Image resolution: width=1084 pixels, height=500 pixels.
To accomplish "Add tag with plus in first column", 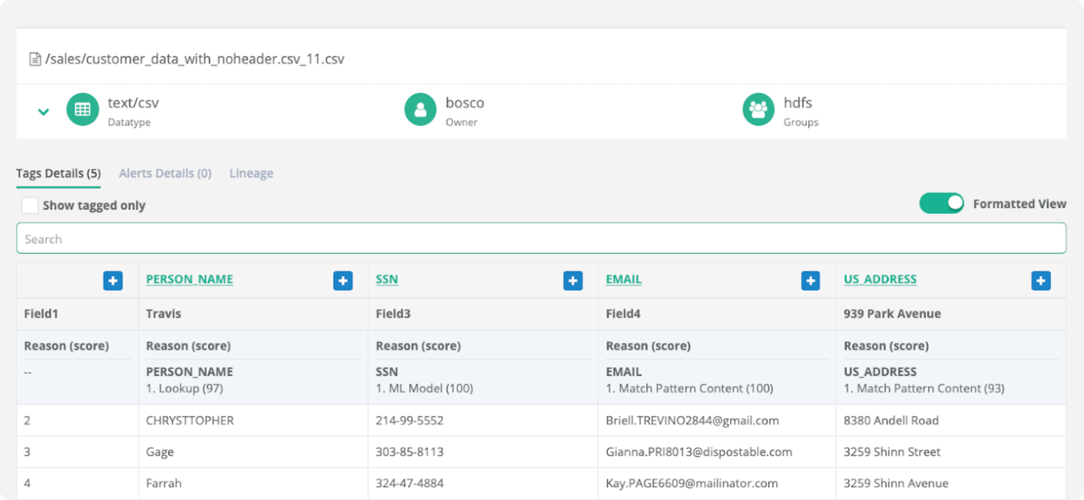I will pyautogui.click(x=113, y=281).
